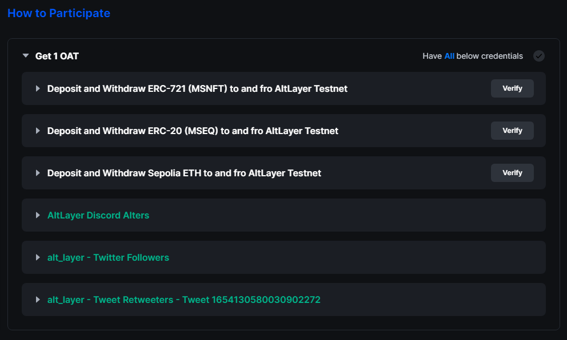Click the How to Participate heading
567x340 pixels.
59,13
